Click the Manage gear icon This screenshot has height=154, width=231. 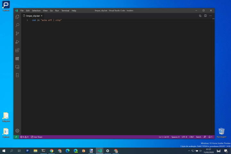pos(17,131)
